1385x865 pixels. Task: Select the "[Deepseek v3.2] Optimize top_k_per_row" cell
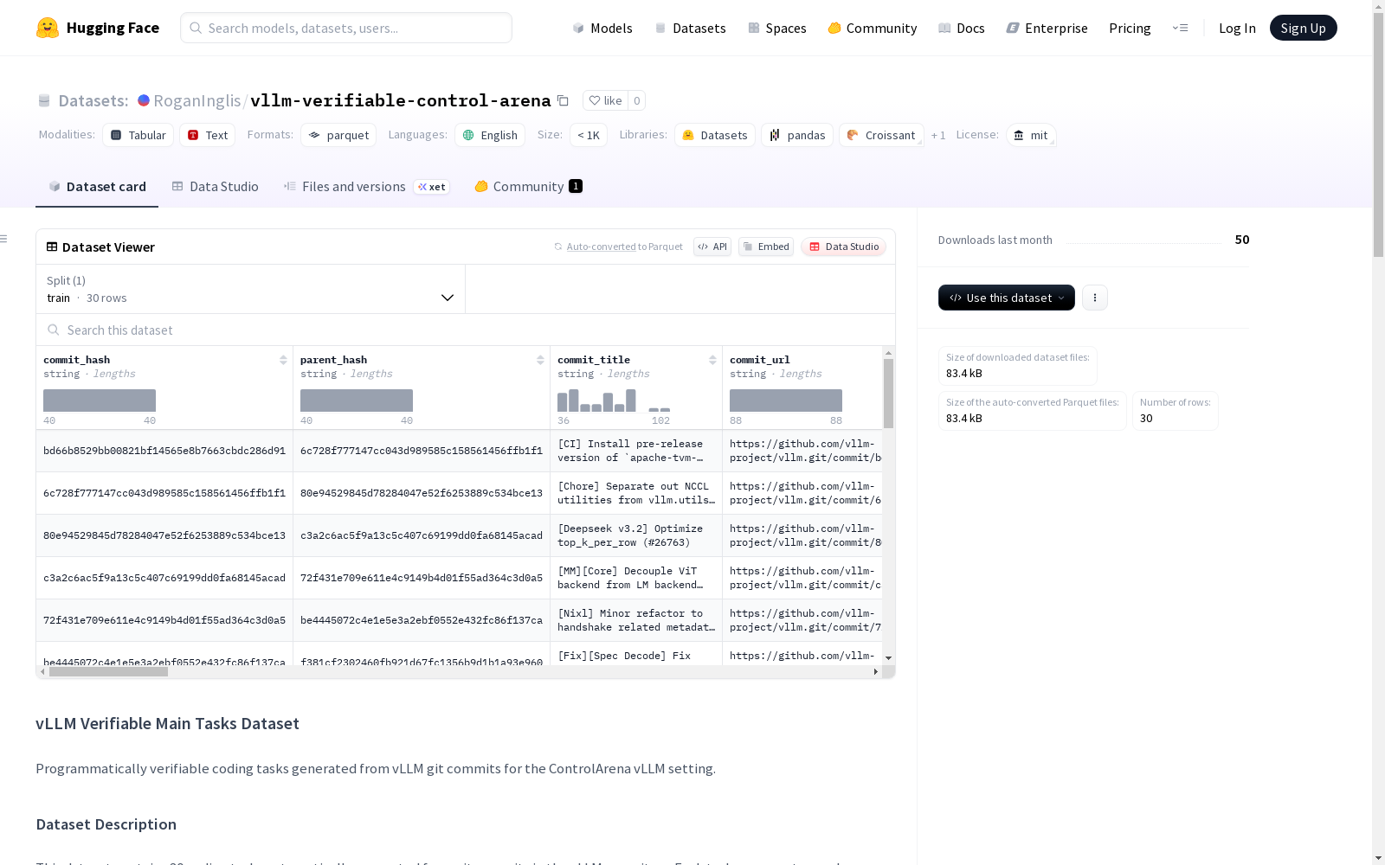click(636, 535)
